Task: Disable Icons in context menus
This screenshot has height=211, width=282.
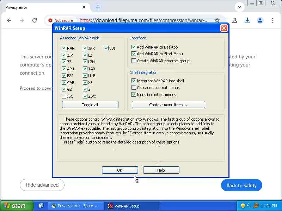Action: (x=134, y=94)
